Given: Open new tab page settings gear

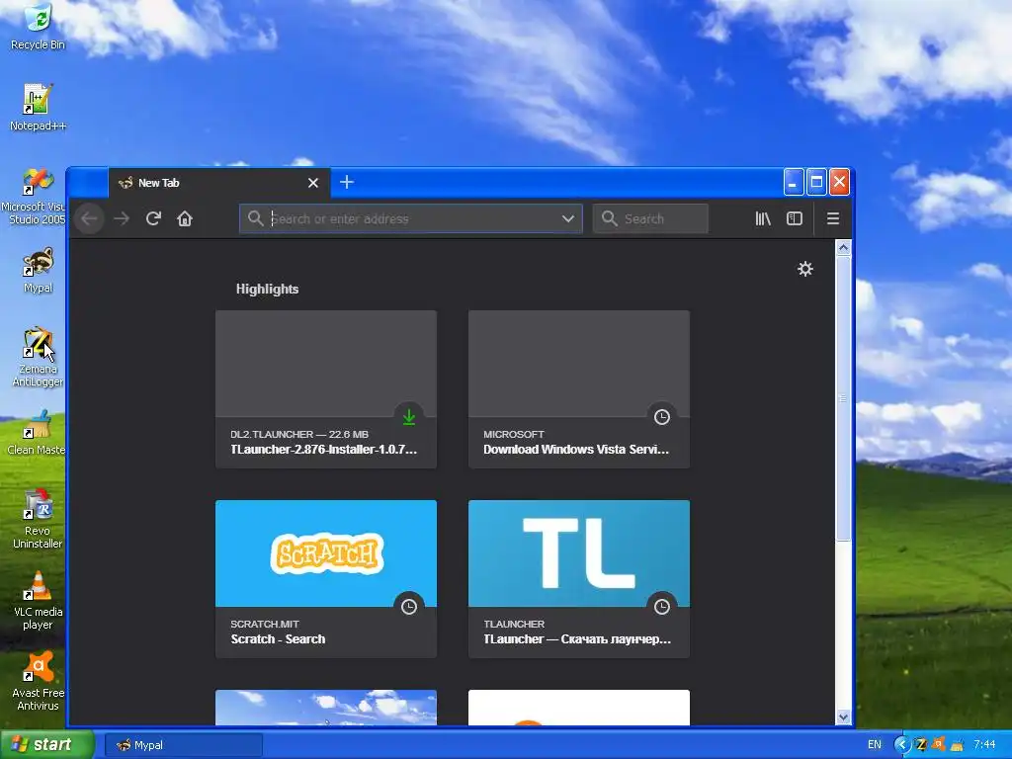Looking at the screenshot, I should 805,269.
